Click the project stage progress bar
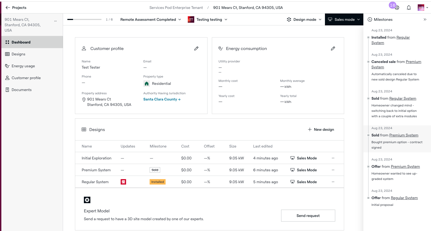The height and width of the screenshot is (231, 431). coord(84,19)
